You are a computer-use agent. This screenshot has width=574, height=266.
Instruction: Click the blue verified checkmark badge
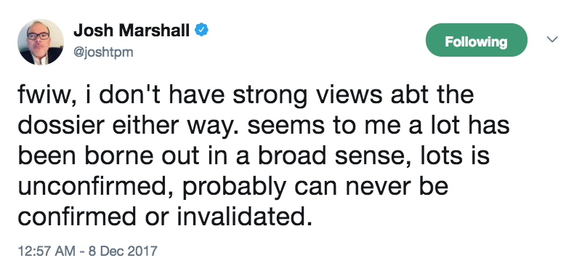(x=201, y=31)
